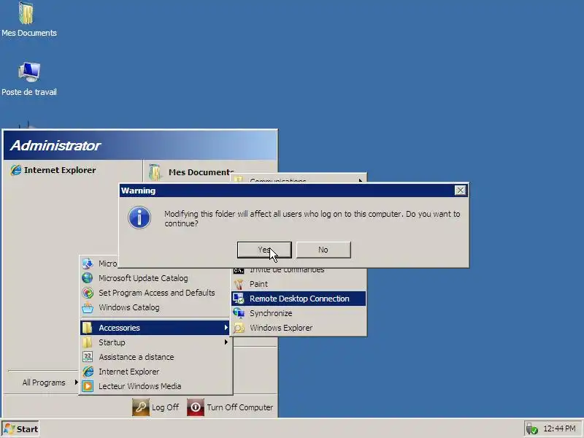Click the Log Off key icon

pos(140,407)
